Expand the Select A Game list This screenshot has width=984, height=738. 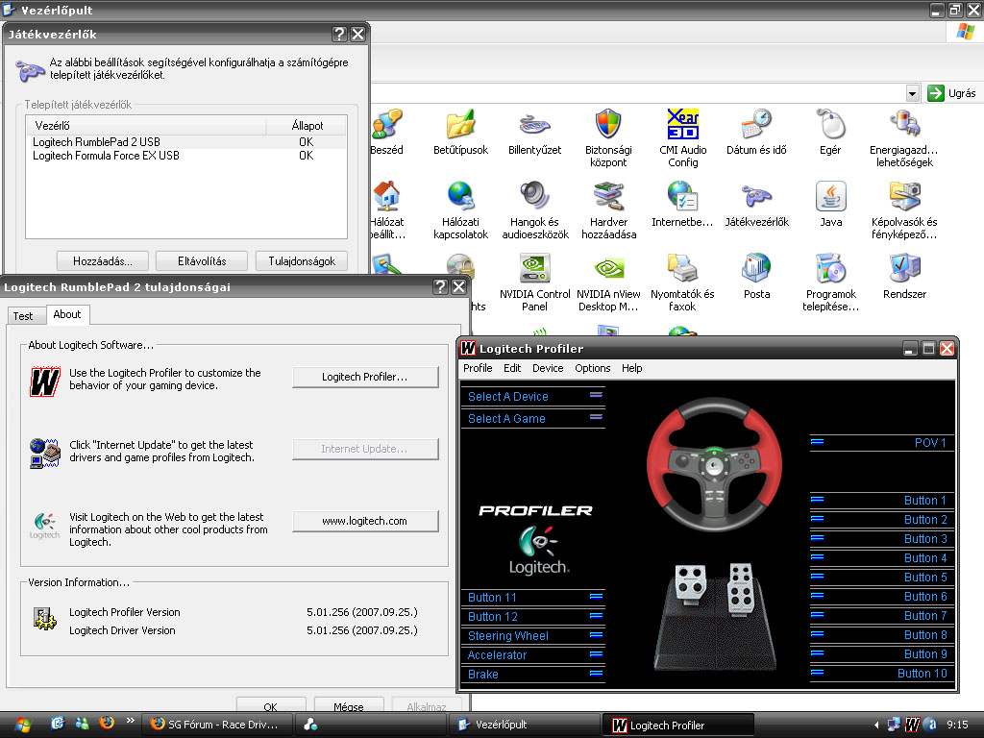click(x=596, y=417)
